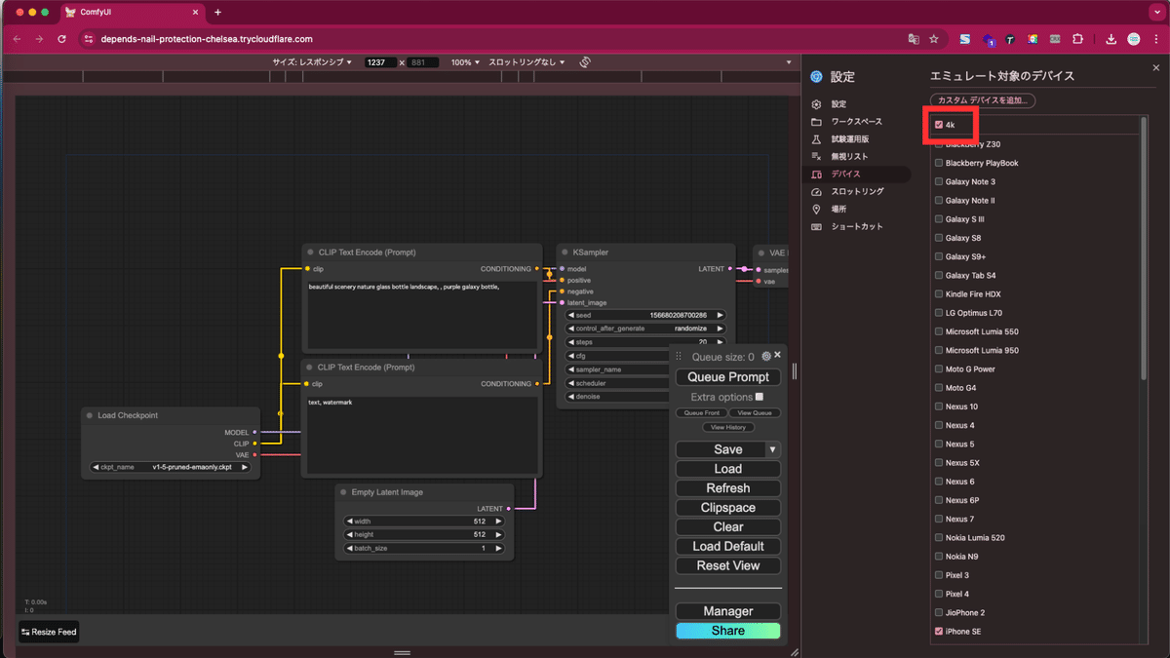Close the ComfyUI browser tab
Image resolution: width=1170 pixels, height=658 pixels.
click(x=195, y=12)
